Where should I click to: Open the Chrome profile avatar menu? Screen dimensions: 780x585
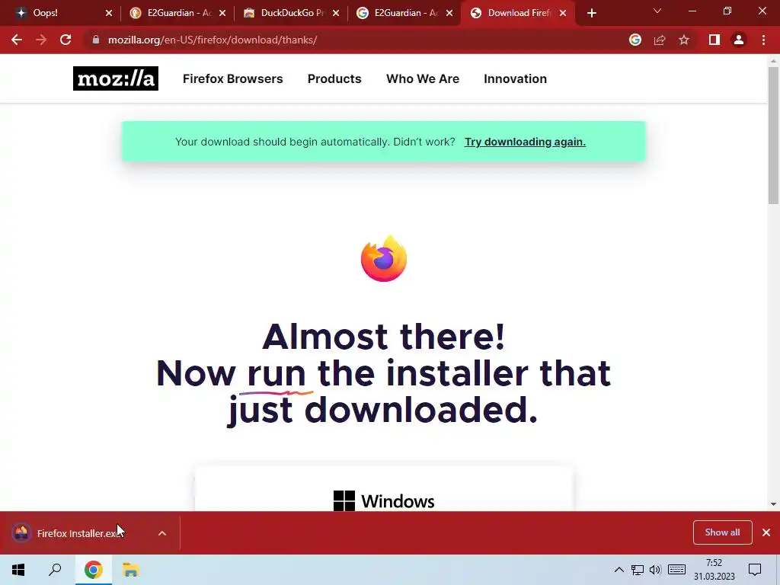click(x=739, y=40)
